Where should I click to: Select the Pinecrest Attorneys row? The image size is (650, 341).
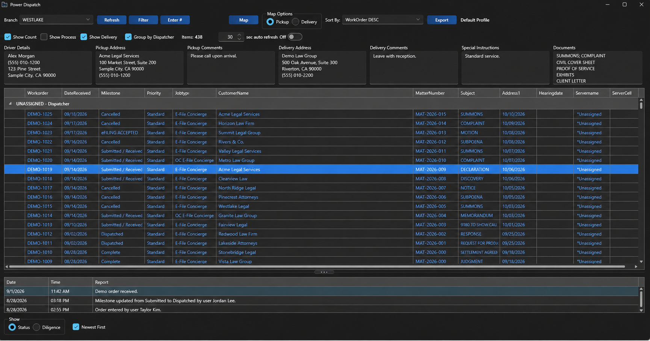point(321,197)
